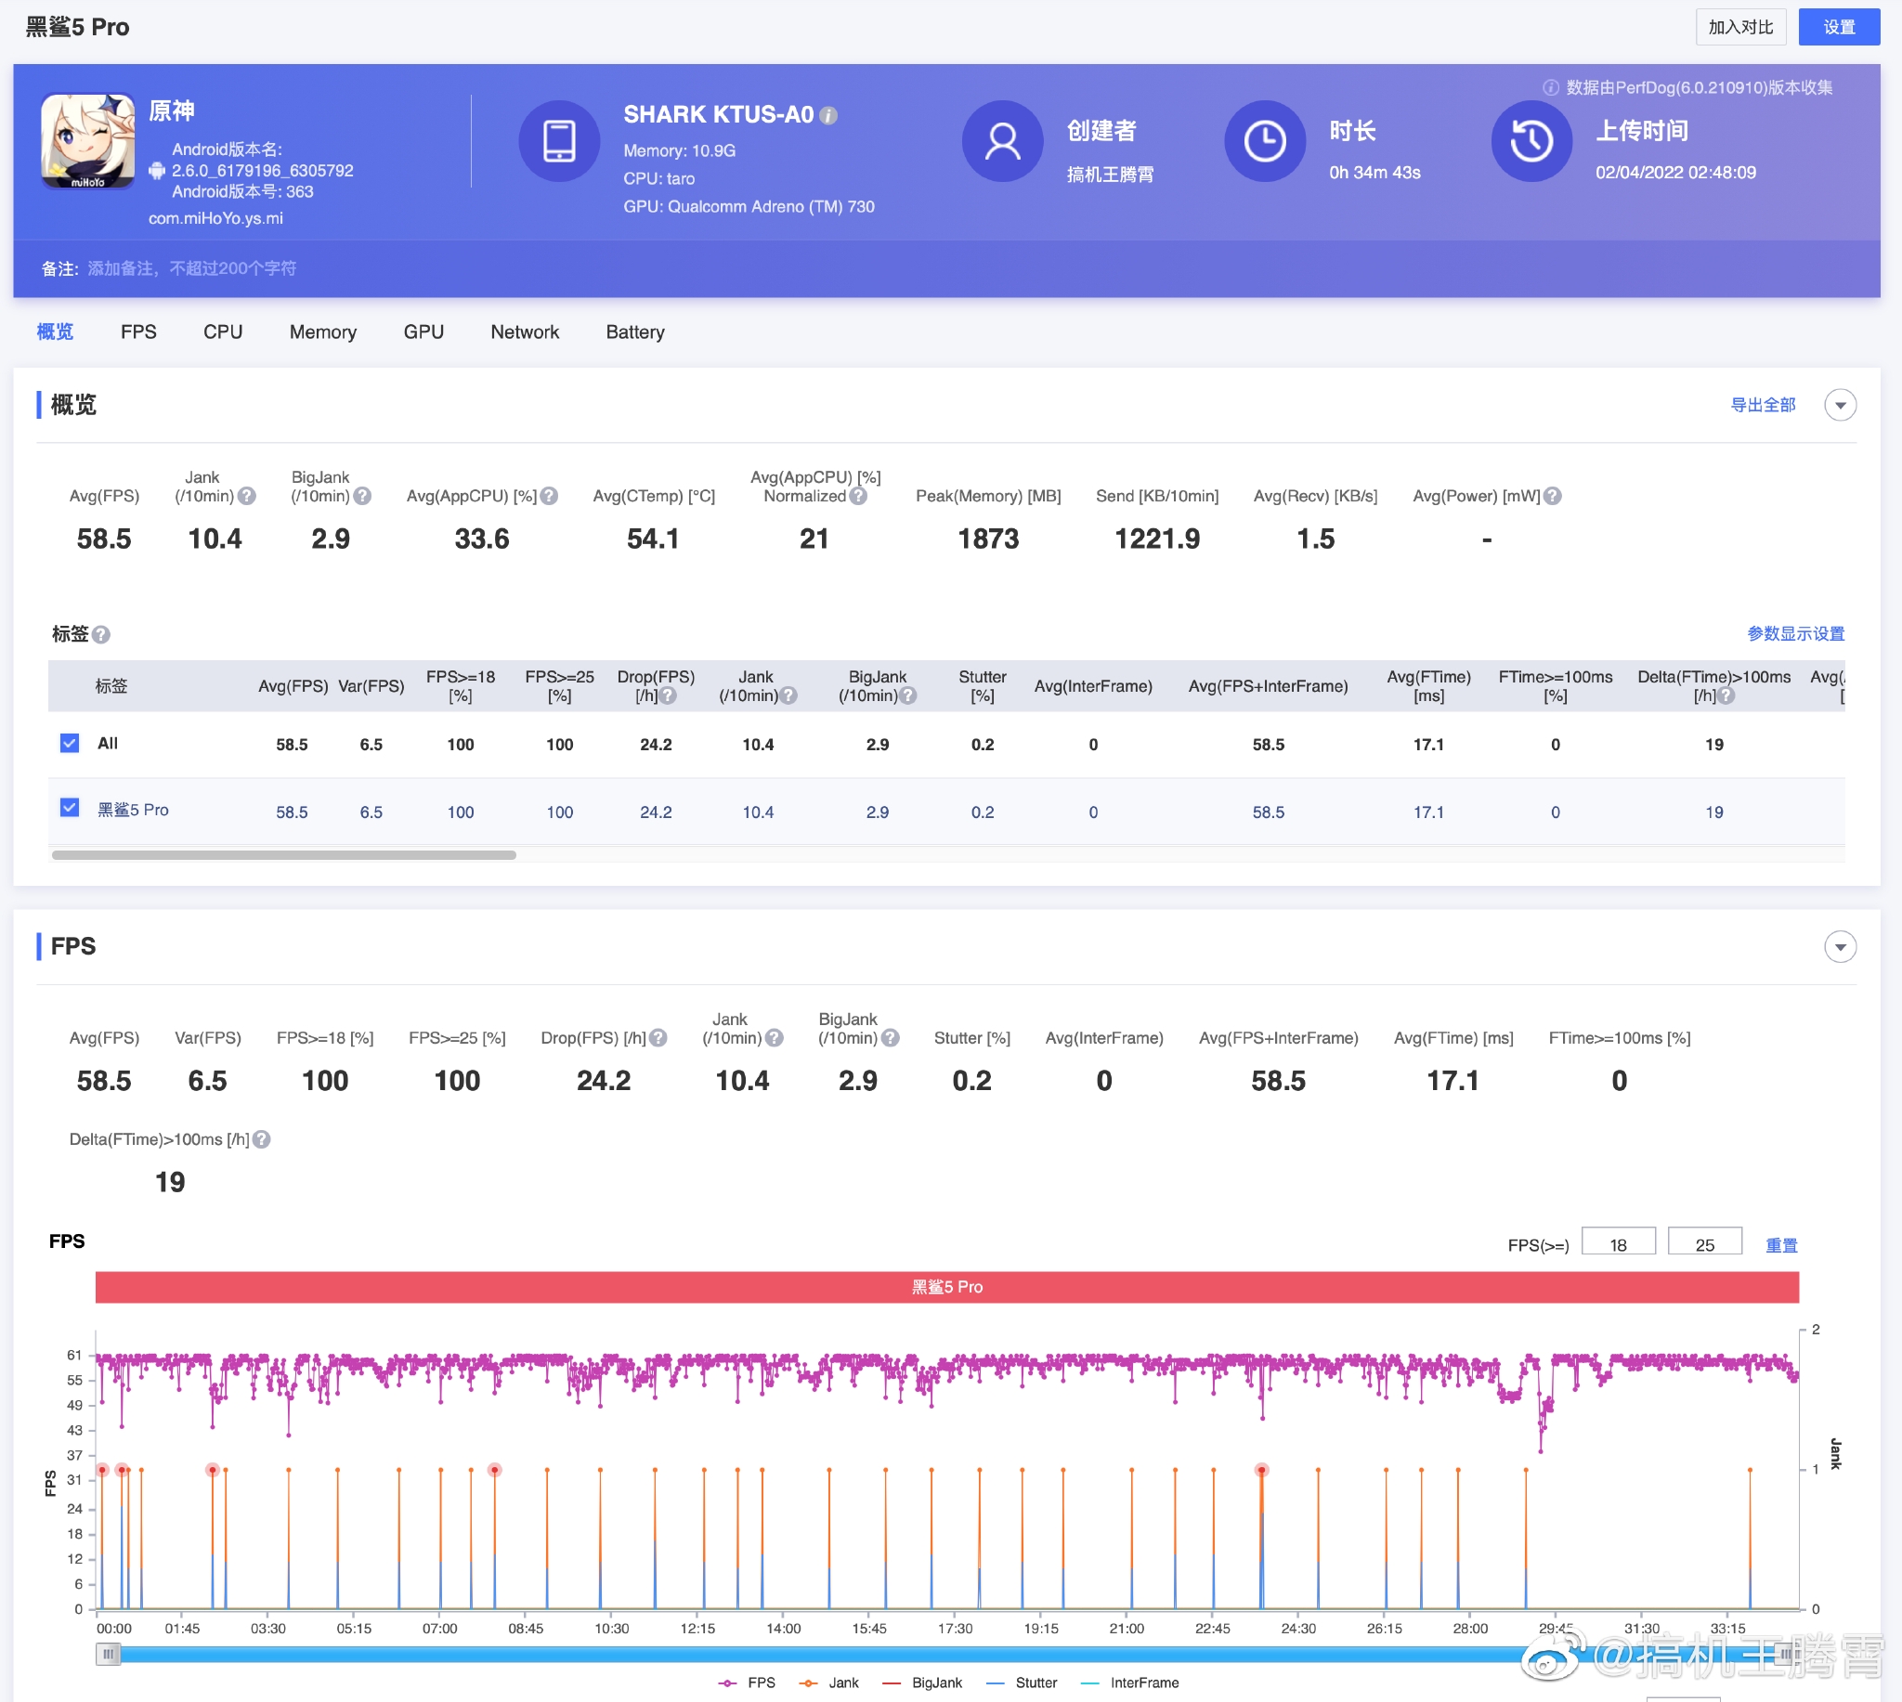The width and height of the screenshot is (1902, 1702).
Task: Click the duration text 0h 34m 43s
Action: click(1374, 172)
